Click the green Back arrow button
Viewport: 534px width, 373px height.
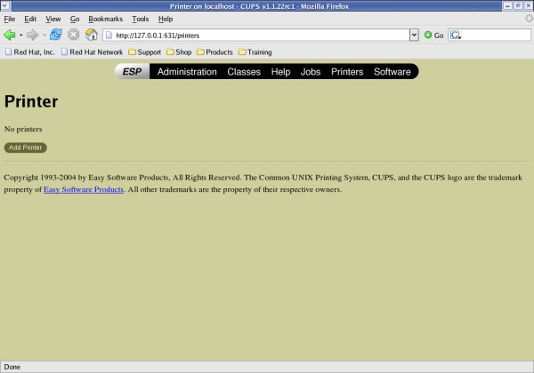point(10,35)
